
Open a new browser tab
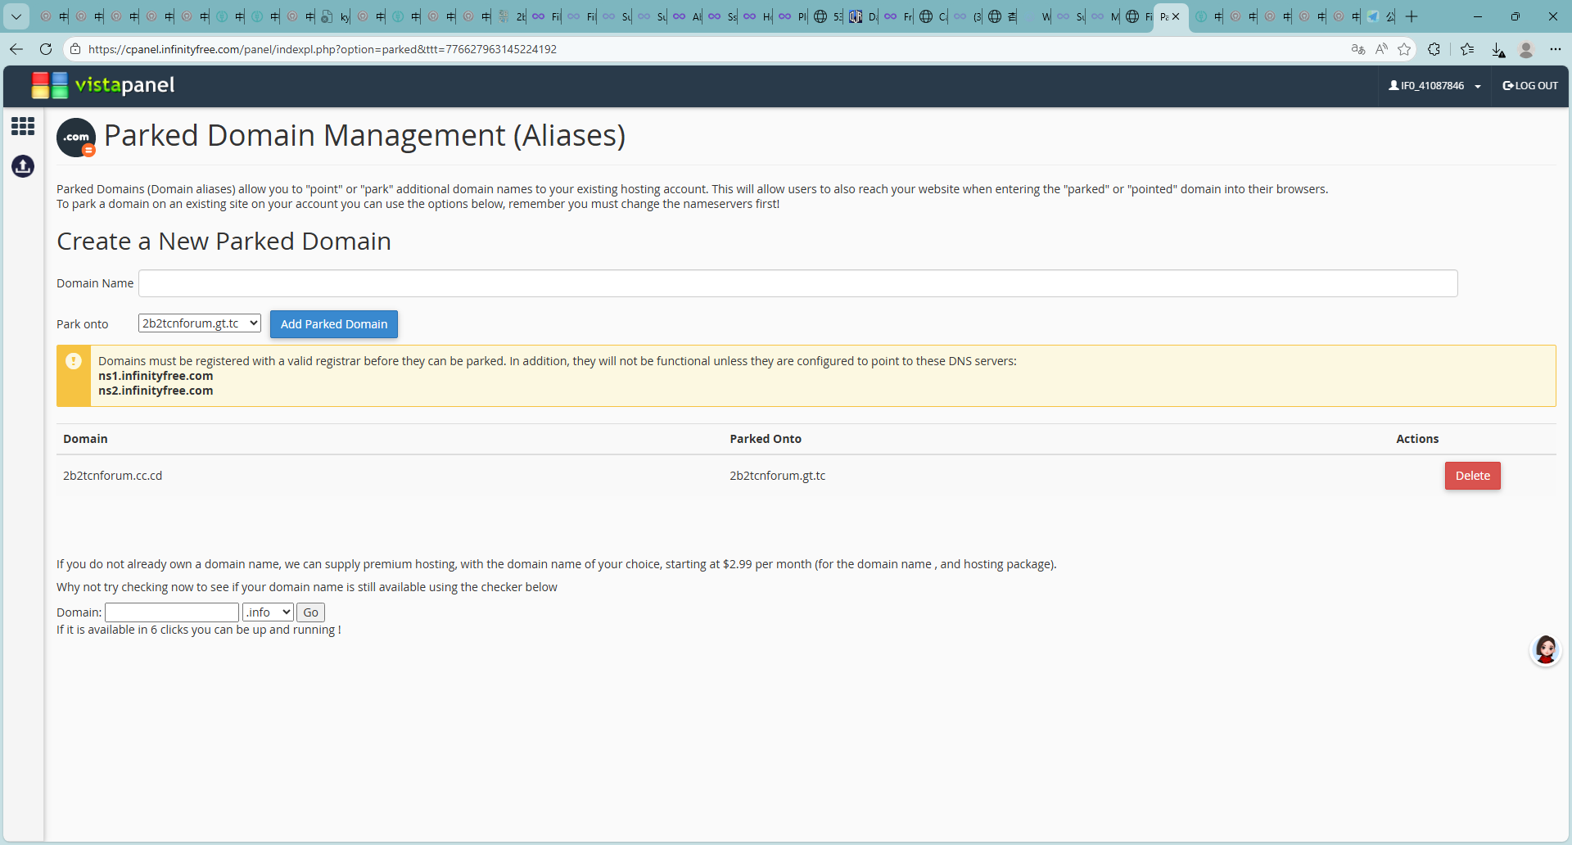pyautogui.click(x=1412, y=16)
